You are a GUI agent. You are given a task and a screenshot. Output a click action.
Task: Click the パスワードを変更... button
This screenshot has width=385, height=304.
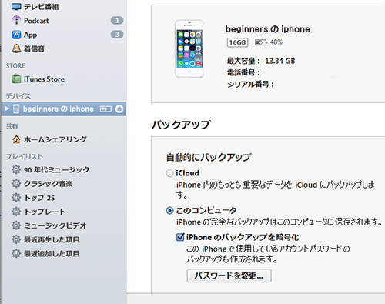coord(229,276)
